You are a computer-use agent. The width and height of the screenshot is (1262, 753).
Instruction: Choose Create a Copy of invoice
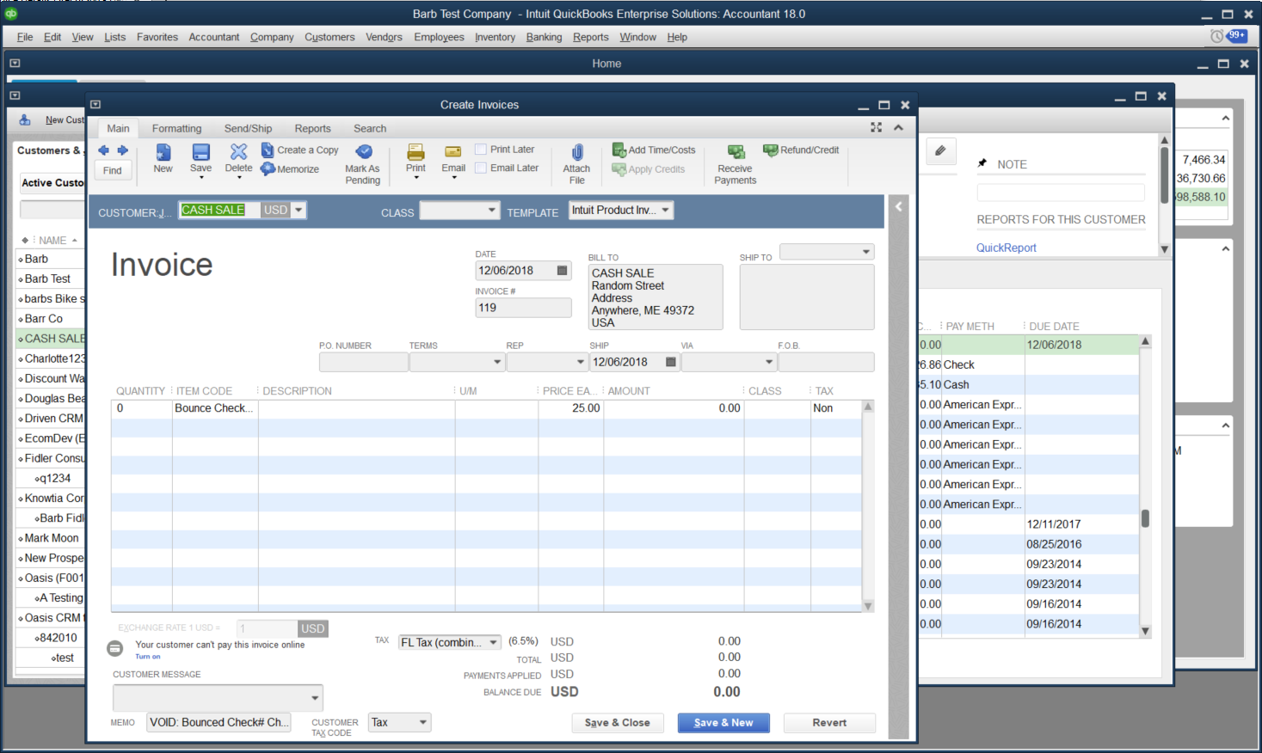click(299, 150)
